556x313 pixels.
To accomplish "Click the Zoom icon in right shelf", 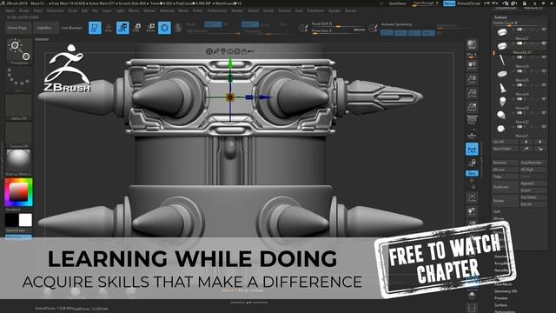I will pyautogui.click(x=472, y=79).
